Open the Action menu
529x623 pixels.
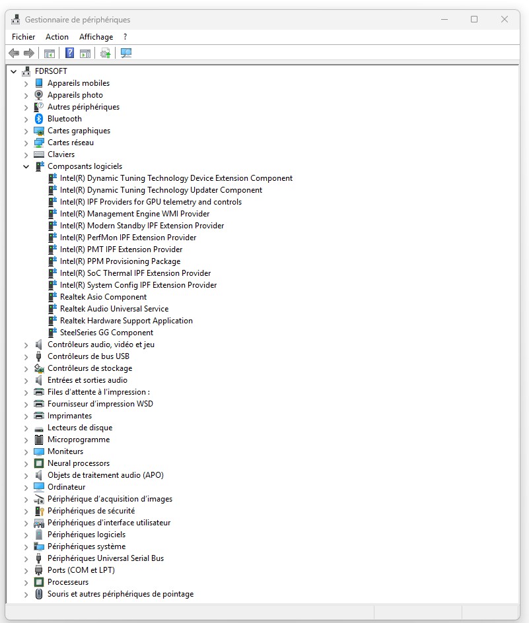point(57,37)
